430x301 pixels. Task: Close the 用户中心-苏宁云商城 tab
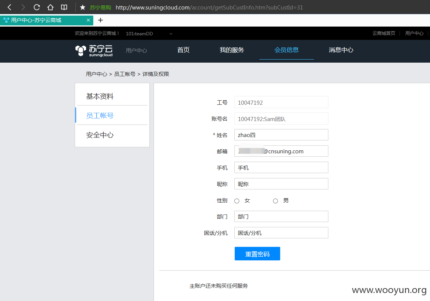coord(88,20)
